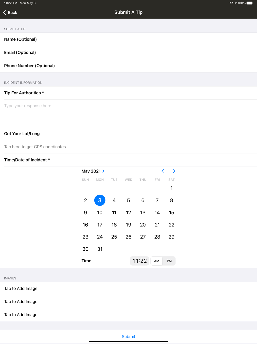The width and height of the screenshot is (257, 344).
Task: Pick May 29 in the calendar
Action: pos(171,237)
